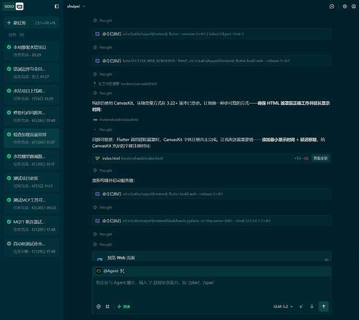Open the settings gear icon

pos(344,6)
